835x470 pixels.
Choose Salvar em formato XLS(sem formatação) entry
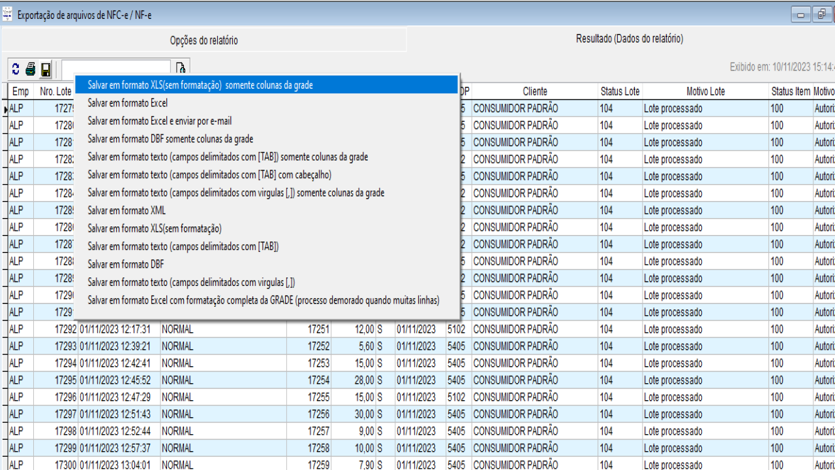pyautogui.click(x=155, y=228)
